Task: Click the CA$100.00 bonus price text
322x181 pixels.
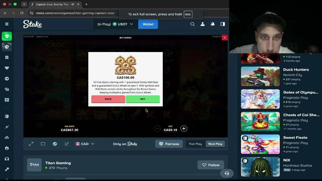Action: 126,78
